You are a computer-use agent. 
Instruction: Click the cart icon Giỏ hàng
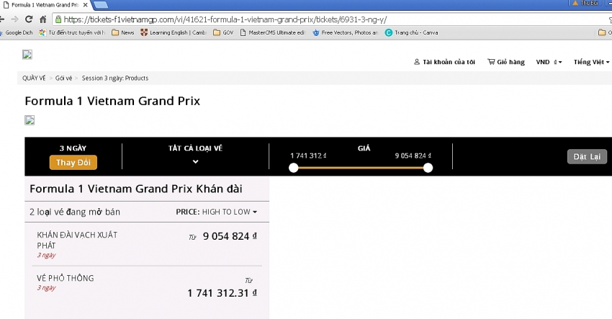pyautogui.click(x=491, y=62)
